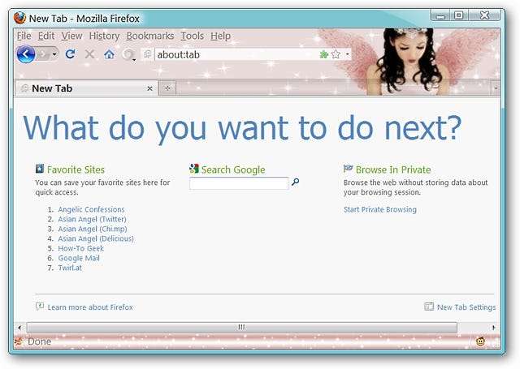Open the back/forward history dropdown arrow
Image resolution: width=520 pixels, height=369 pixels.
tap(54, 54)
